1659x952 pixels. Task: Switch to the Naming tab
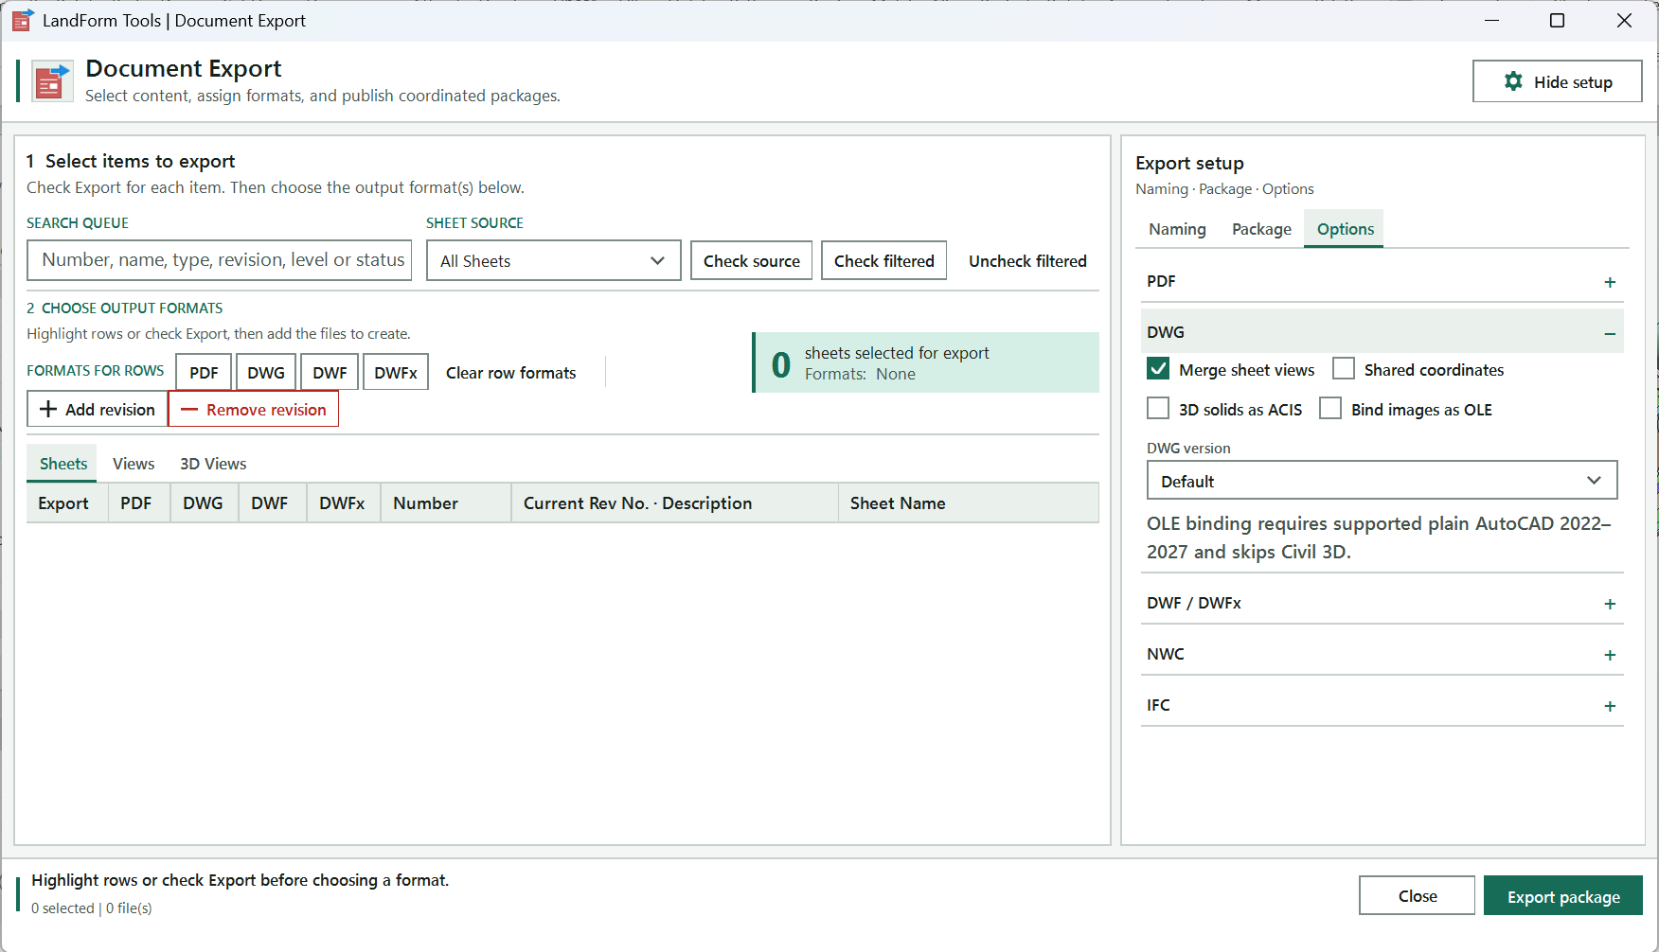1177,229
